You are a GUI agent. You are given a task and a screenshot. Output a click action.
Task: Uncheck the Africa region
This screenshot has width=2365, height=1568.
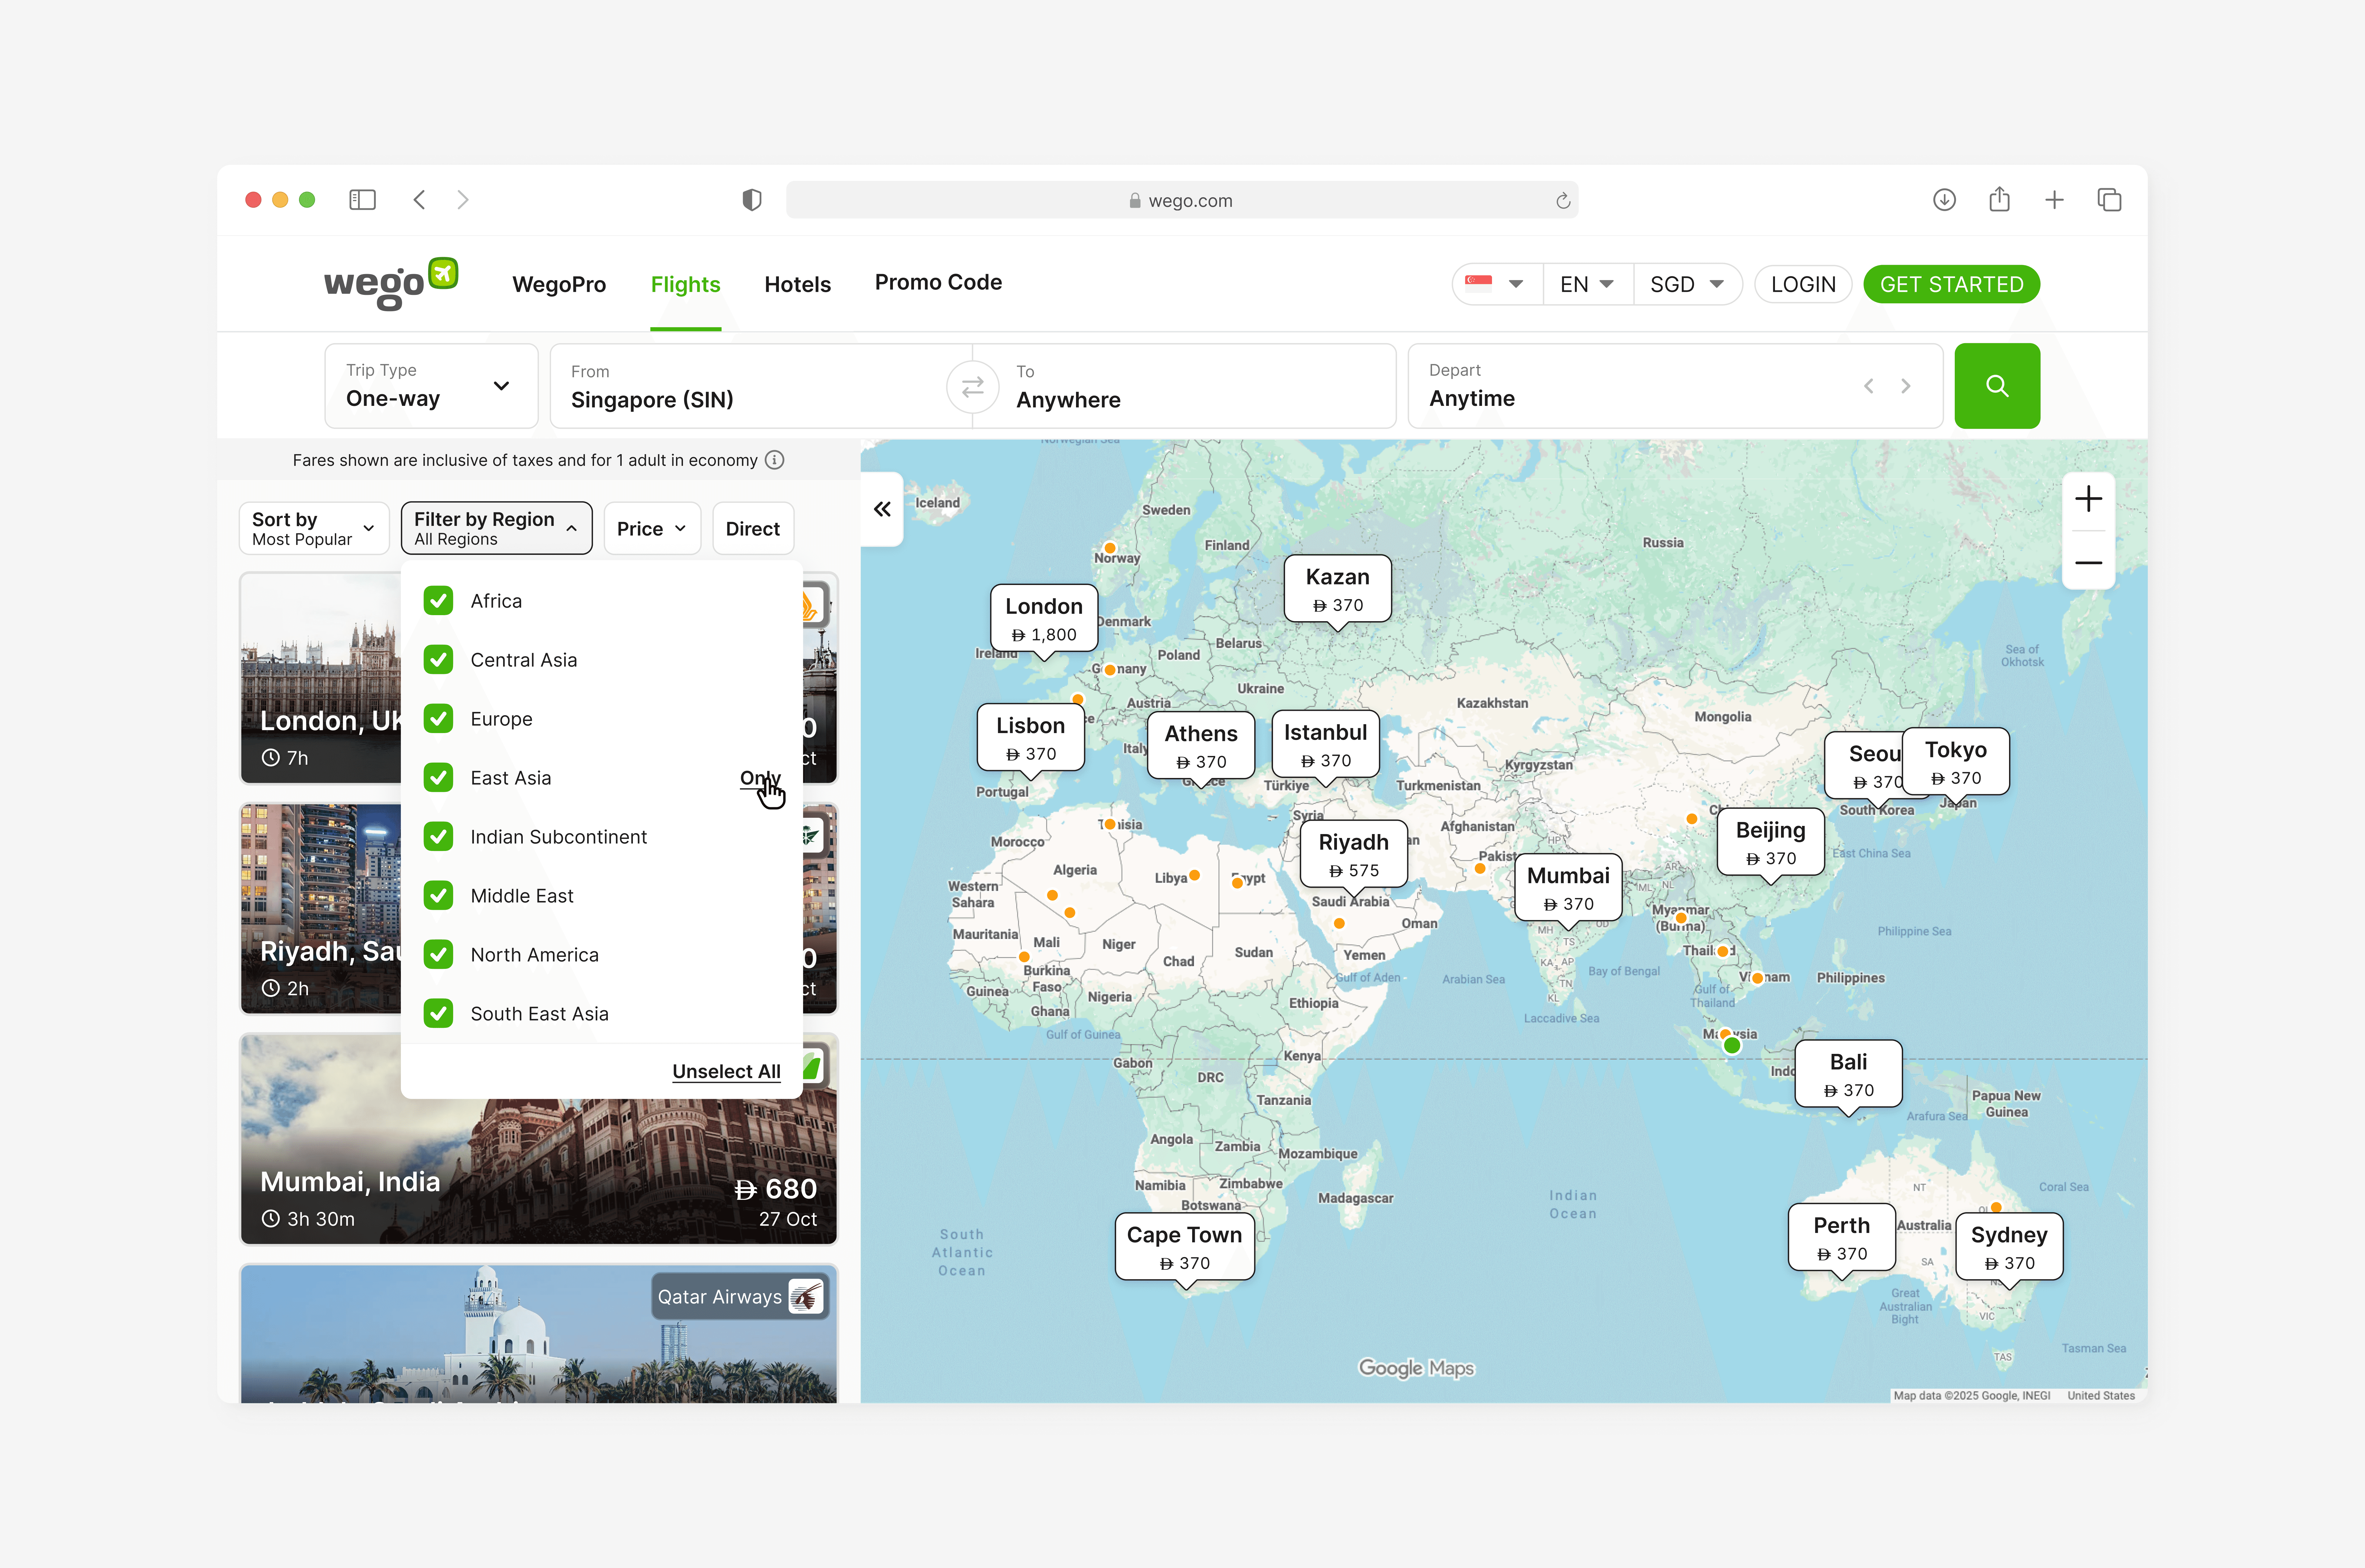(x=438, y=601)
